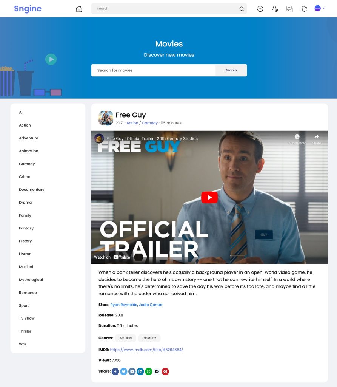Open the Action genre link under the title
337x387 pixels.
[132, 123]
